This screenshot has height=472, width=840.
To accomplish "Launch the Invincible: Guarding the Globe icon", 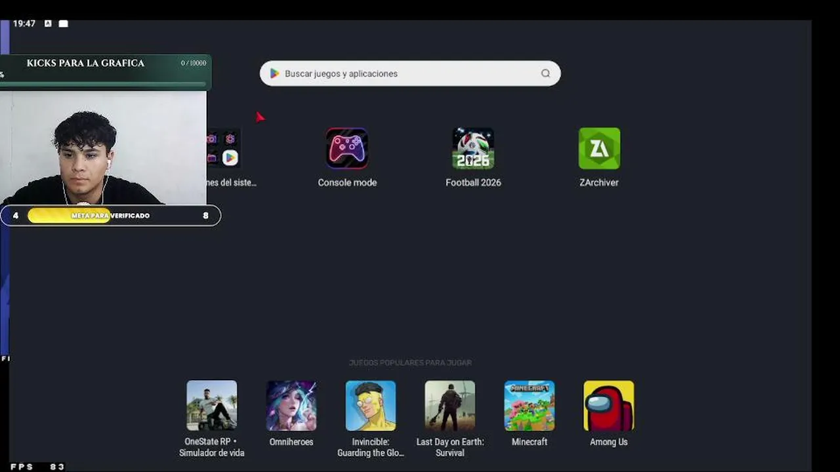I will 371,406.
